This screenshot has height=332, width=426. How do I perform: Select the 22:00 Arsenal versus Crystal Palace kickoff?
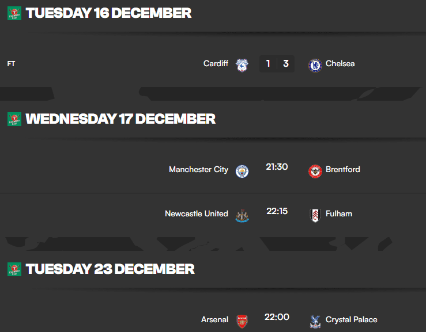click(277, 317)
